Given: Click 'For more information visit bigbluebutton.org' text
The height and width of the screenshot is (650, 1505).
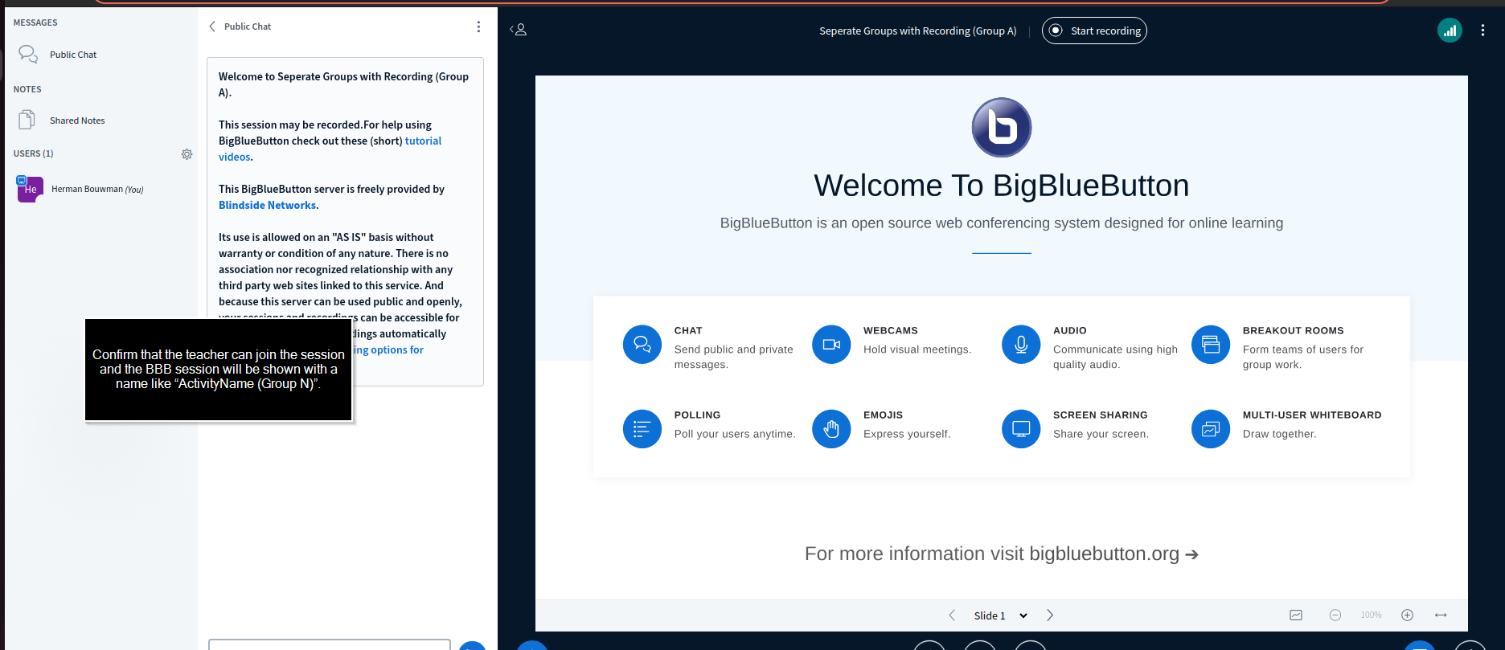Looking at the screenshot, I should pos(1001,554).
